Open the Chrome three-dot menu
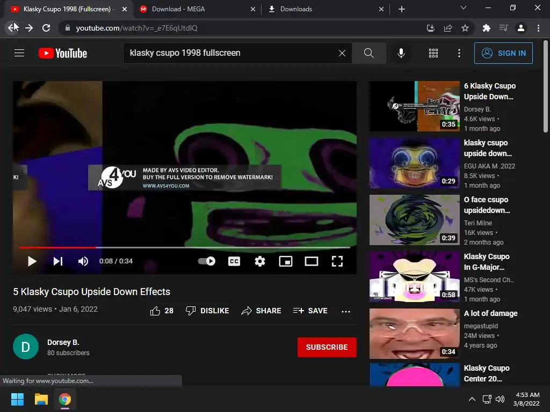Screen dimensions: 550x412 (538, 28)
